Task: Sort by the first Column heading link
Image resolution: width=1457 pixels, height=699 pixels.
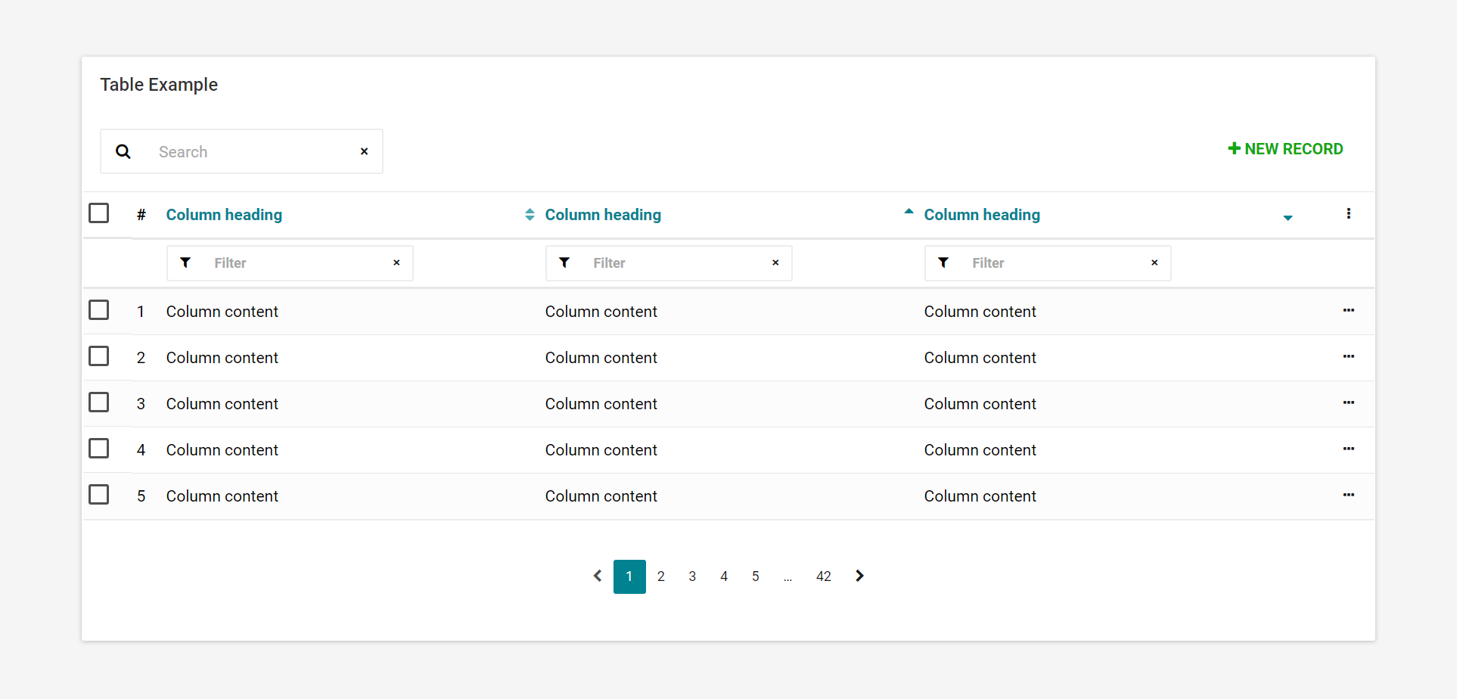Action: [x=224, y=215]
